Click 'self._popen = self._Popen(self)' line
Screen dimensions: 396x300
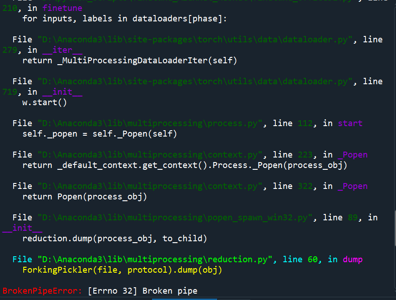(100, 134)
